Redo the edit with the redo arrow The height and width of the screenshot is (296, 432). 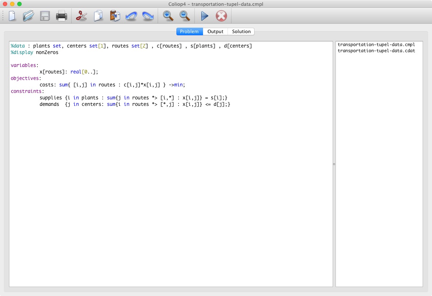click(148, 16)
